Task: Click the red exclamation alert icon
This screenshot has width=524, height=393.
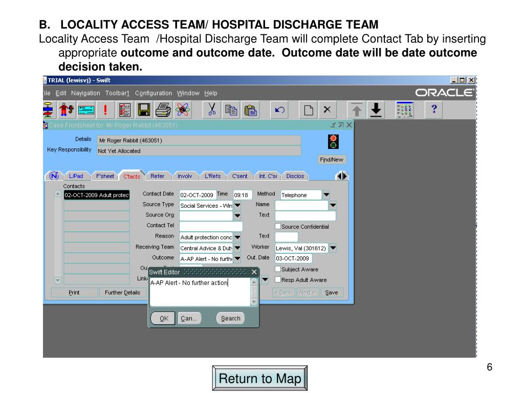Action: [x=105, y=110]
